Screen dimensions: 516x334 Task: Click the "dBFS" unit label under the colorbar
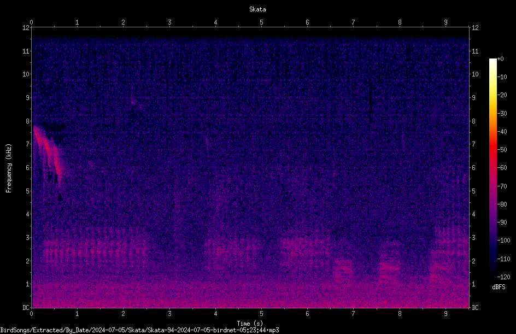[499, 287]
